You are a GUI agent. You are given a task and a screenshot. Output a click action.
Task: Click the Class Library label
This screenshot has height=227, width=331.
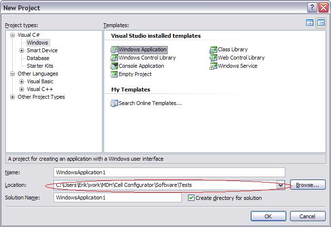point(233,49)
